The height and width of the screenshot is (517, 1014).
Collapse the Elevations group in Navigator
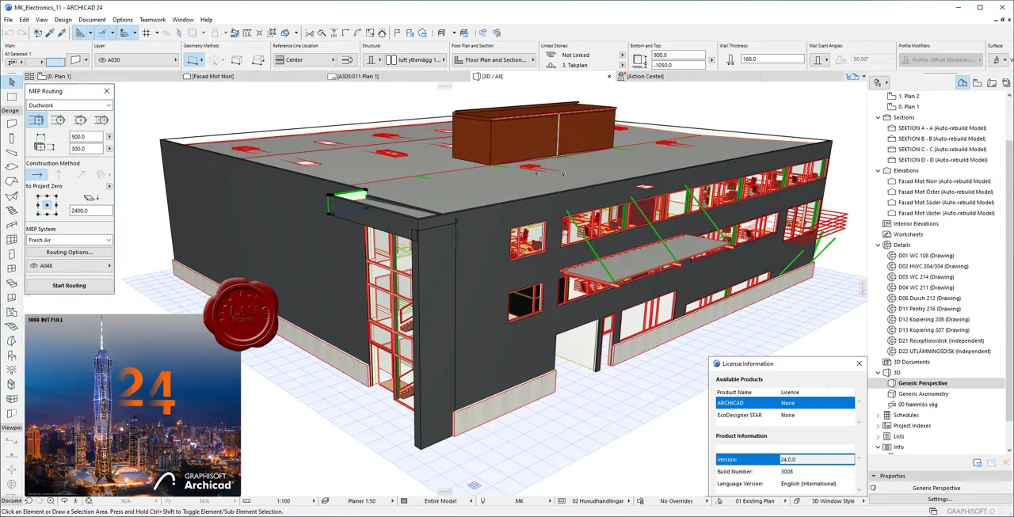(878, 170)
